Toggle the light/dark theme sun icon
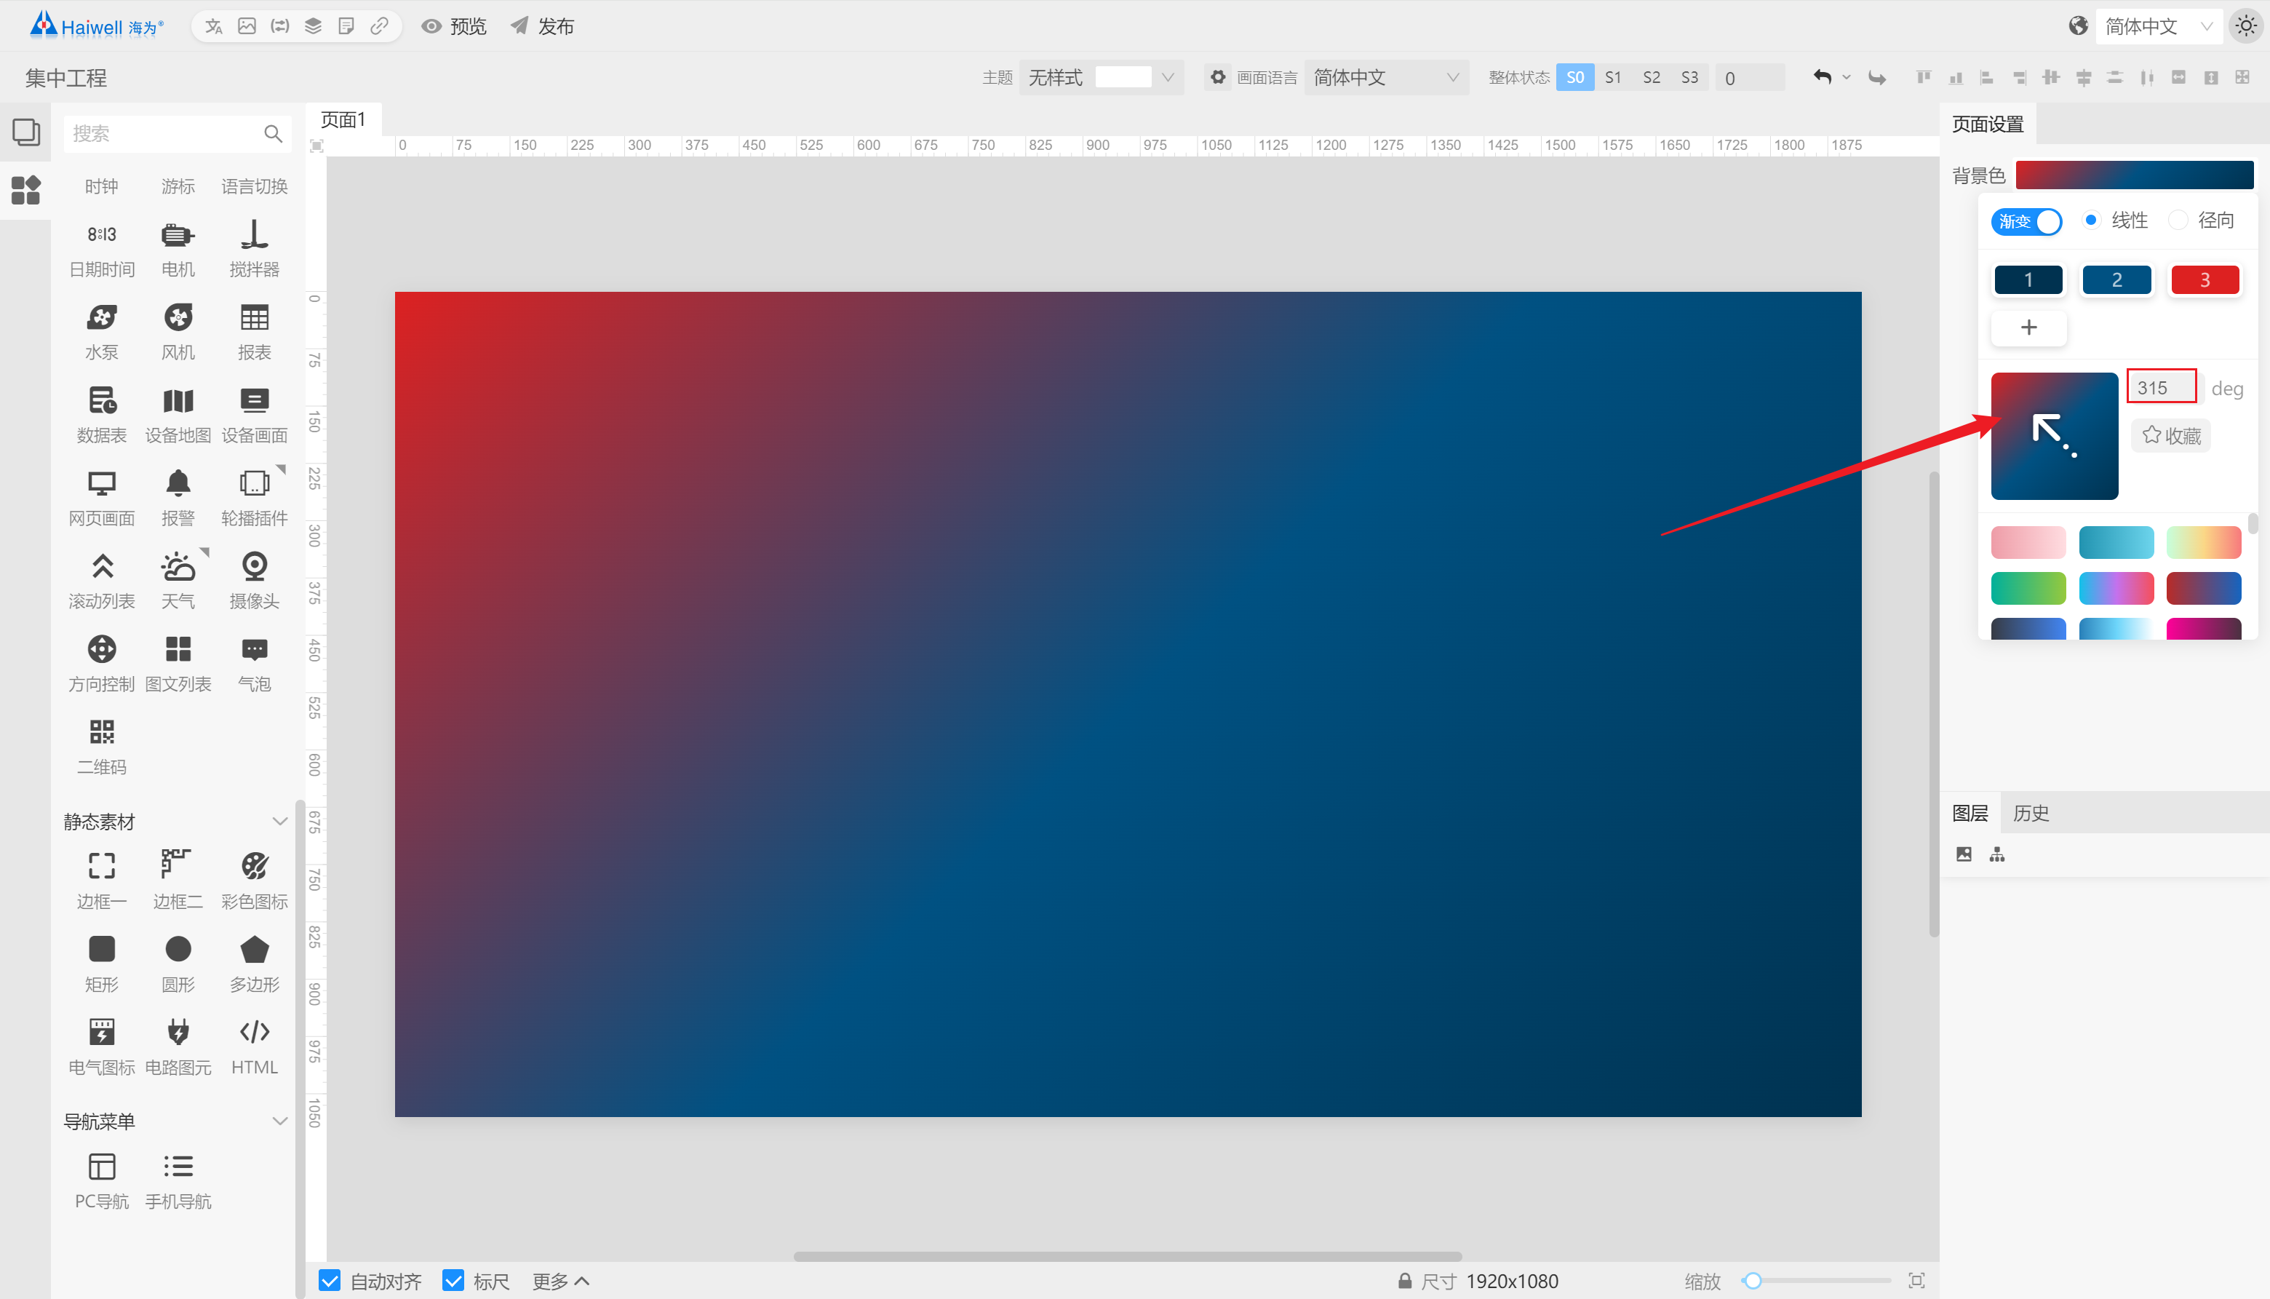 click(x=2246, y=26)
